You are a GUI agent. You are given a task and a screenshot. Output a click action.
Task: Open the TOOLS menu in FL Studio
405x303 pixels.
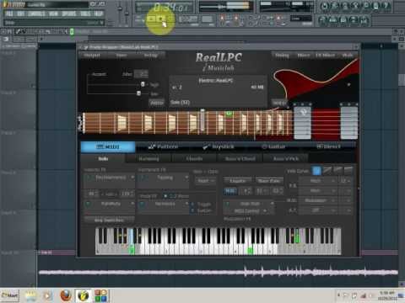click(85, 13)
